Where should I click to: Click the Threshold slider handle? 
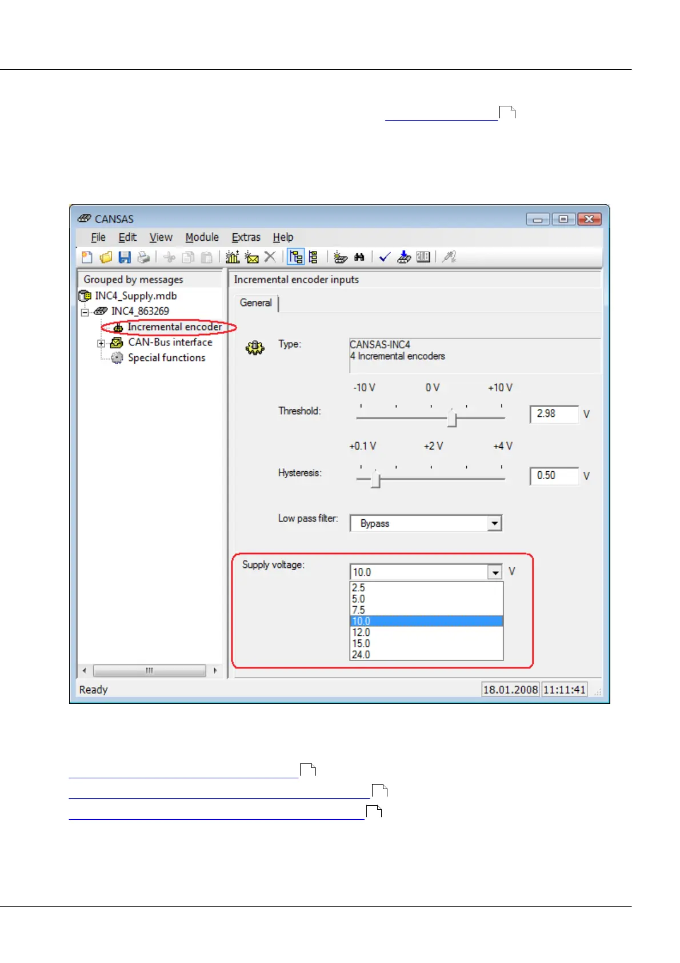coord(451,418)
